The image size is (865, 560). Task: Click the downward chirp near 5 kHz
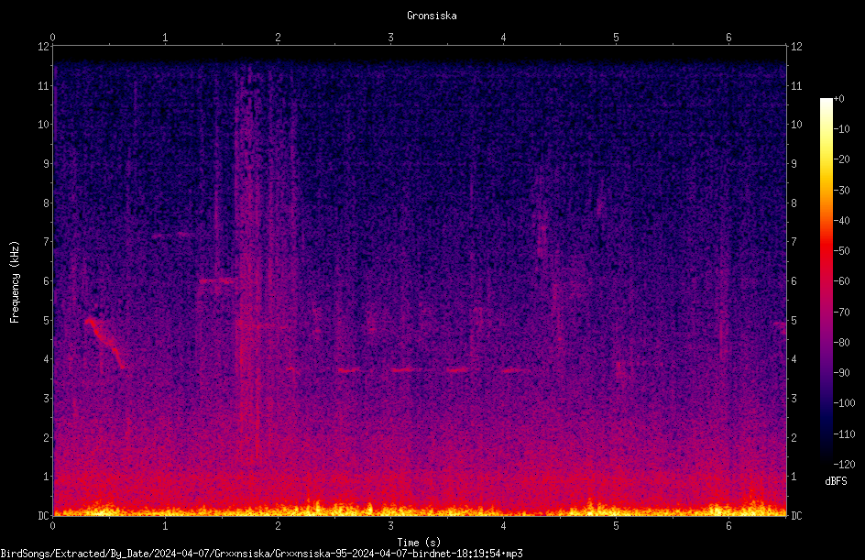tap(104, 342)
